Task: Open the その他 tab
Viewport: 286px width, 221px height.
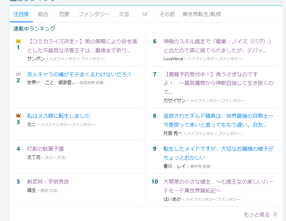Action: pyautogui.click(x=167, y=14)
